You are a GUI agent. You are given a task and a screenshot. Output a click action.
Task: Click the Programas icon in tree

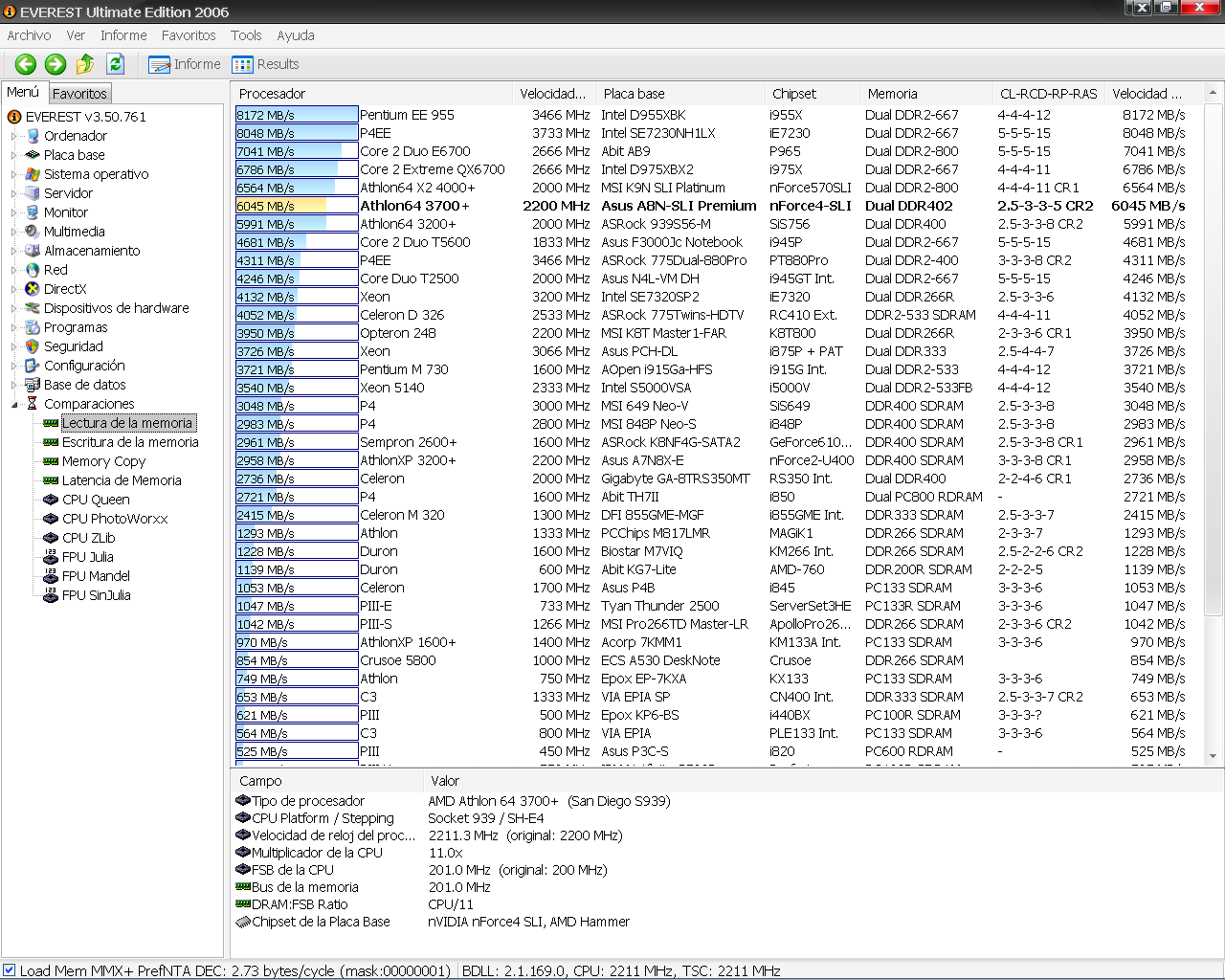pos(33,327)
